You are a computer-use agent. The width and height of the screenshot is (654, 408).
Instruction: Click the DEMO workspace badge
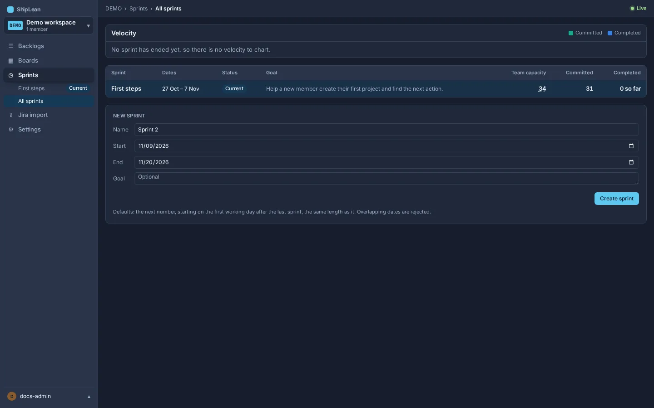coord(15,26)
